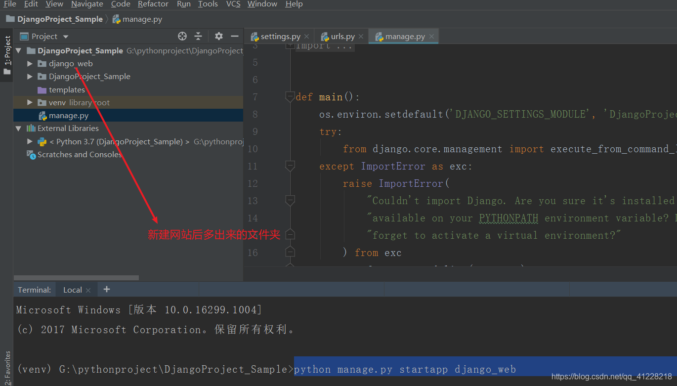The width and height of the screenshot is (677, 386).
Task: Select the django_web folder
Action: (71, 64)
